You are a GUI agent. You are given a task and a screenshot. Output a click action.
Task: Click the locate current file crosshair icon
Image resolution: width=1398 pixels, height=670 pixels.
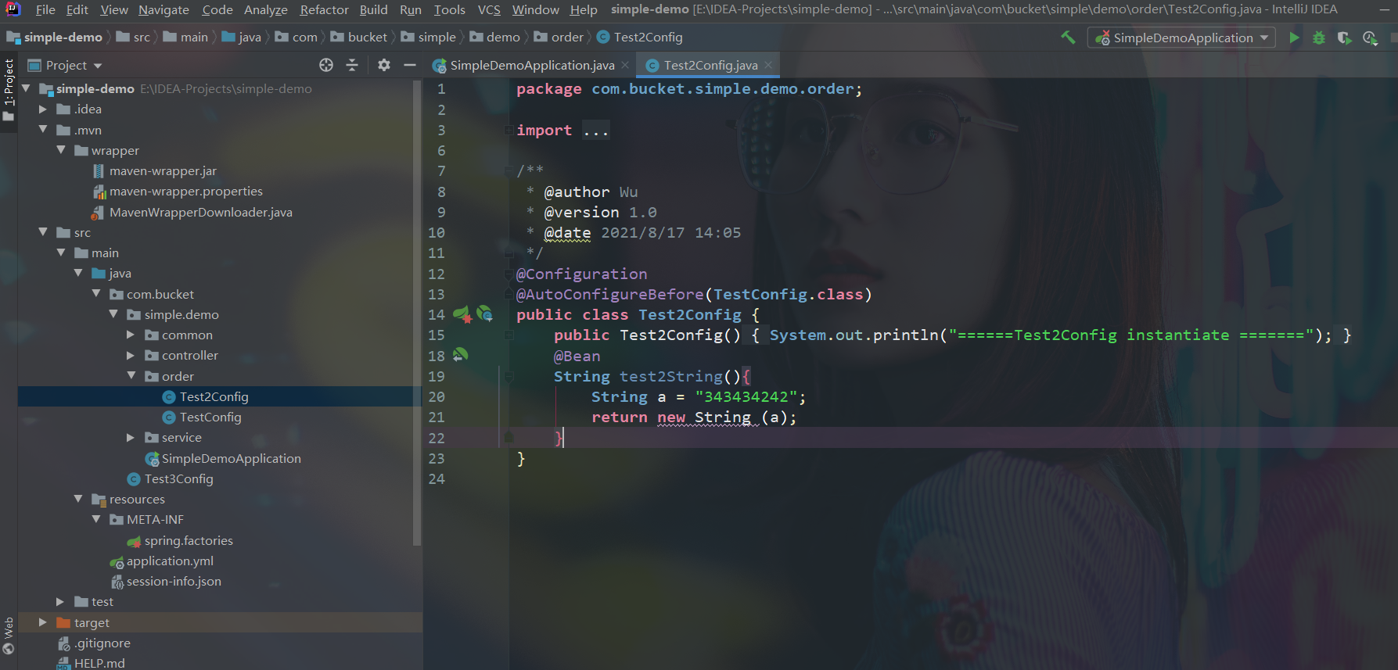click(x=326, y=65)
